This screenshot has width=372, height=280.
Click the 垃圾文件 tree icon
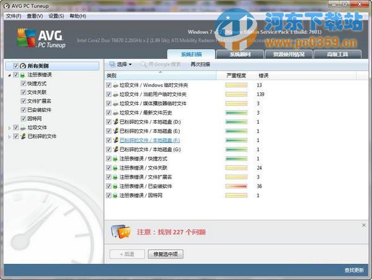click(23, 128)
